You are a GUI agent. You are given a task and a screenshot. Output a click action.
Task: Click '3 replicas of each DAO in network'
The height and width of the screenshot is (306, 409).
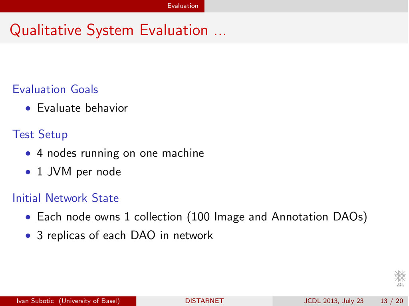pos(125,235)
